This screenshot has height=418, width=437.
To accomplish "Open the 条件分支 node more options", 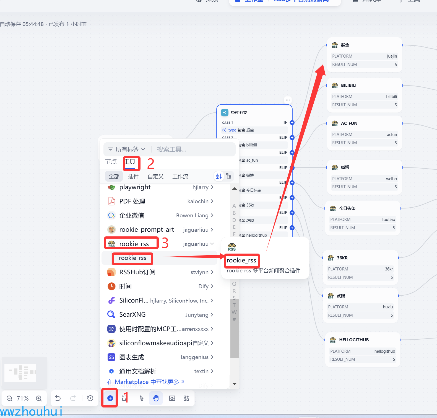I will click(288, 100).
